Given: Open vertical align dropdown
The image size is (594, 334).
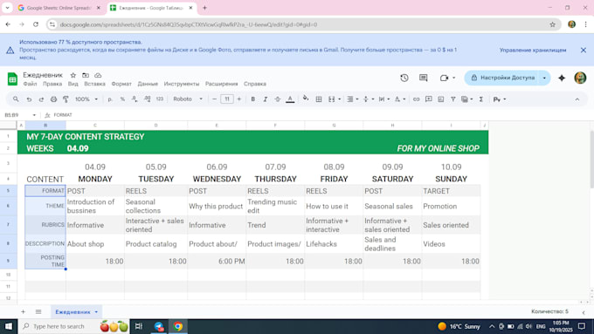Looking at the screenshot, I should point(369,99).
